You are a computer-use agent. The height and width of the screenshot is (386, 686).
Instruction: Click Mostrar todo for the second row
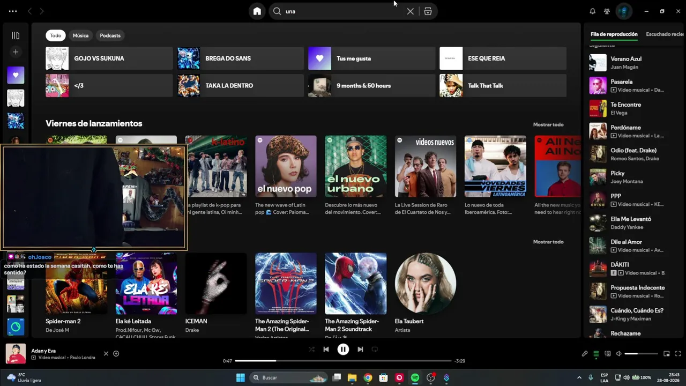(548, 242)
